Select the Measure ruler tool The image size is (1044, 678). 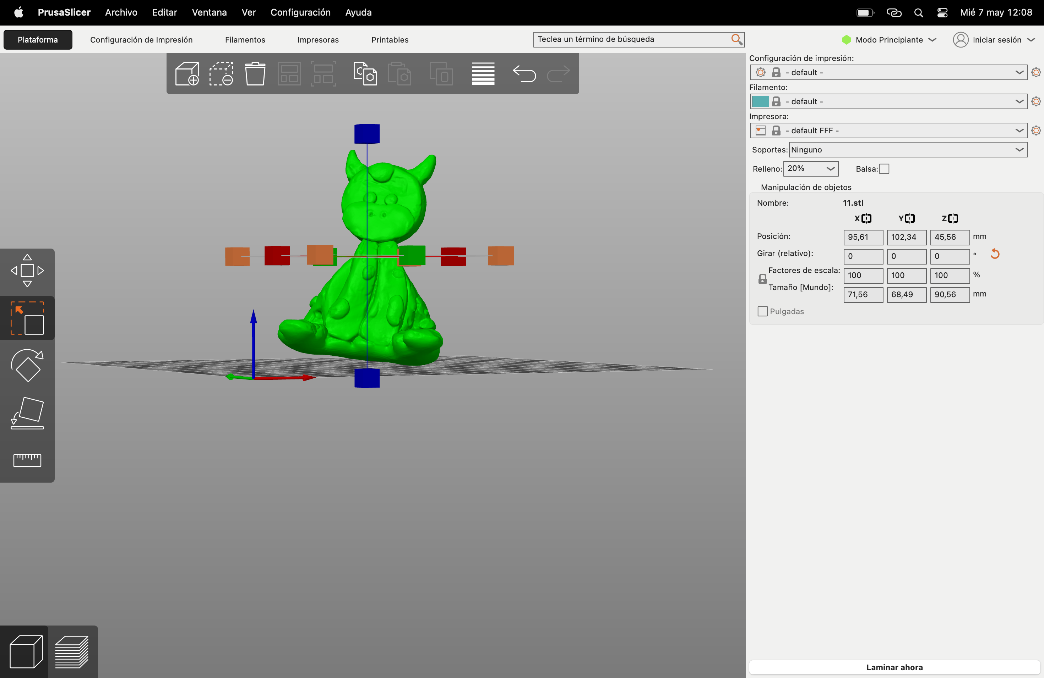click(x=27, y=460)
